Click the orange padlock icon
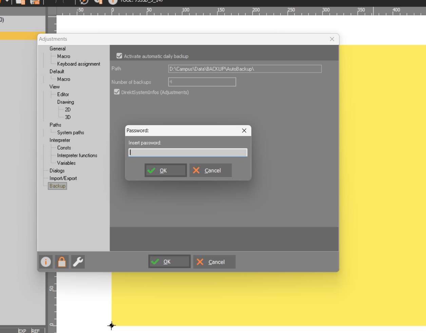The height and width of the screenshot is (333, 426). 62,262
